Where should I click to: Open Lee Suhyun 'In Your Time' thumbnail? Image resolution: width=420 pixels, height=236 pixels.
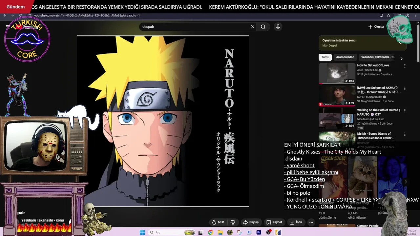(x=337, y=96)
